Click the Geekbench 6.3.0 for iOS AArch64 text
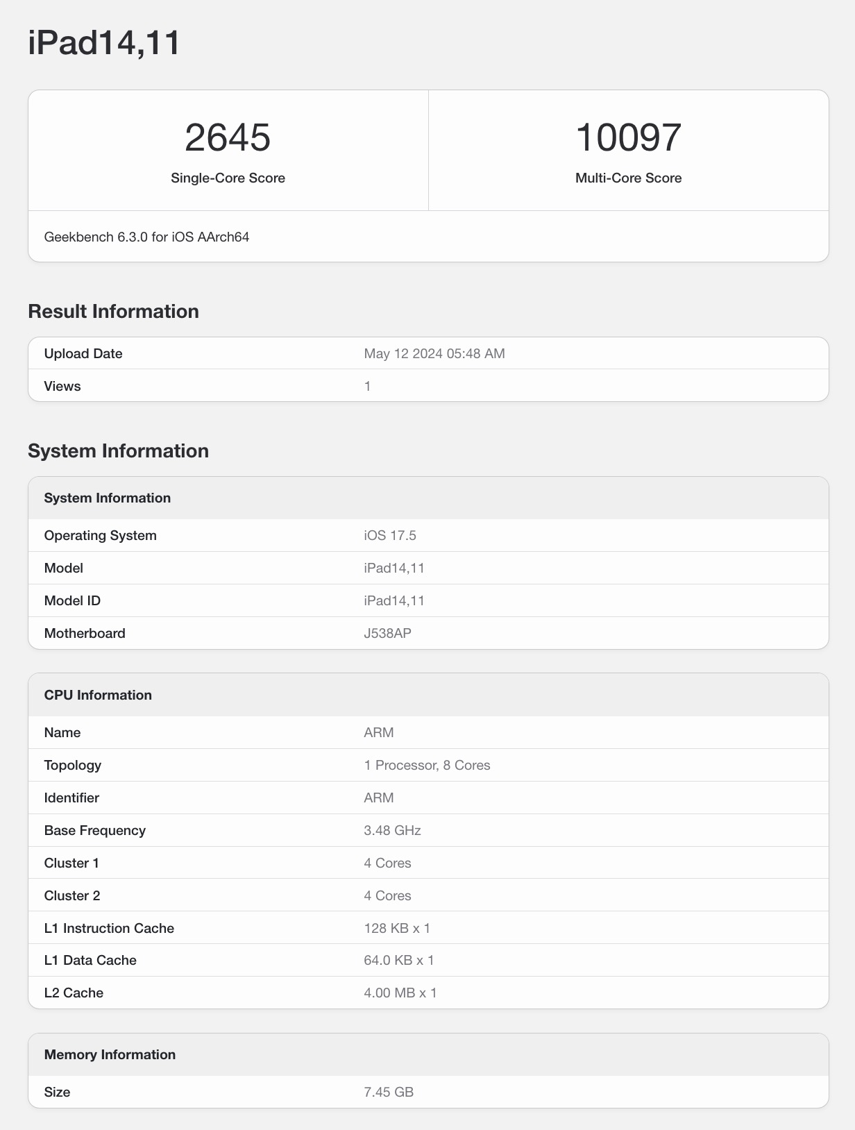The height and width of the screenshot is (1130, 855). coord(146,237)
